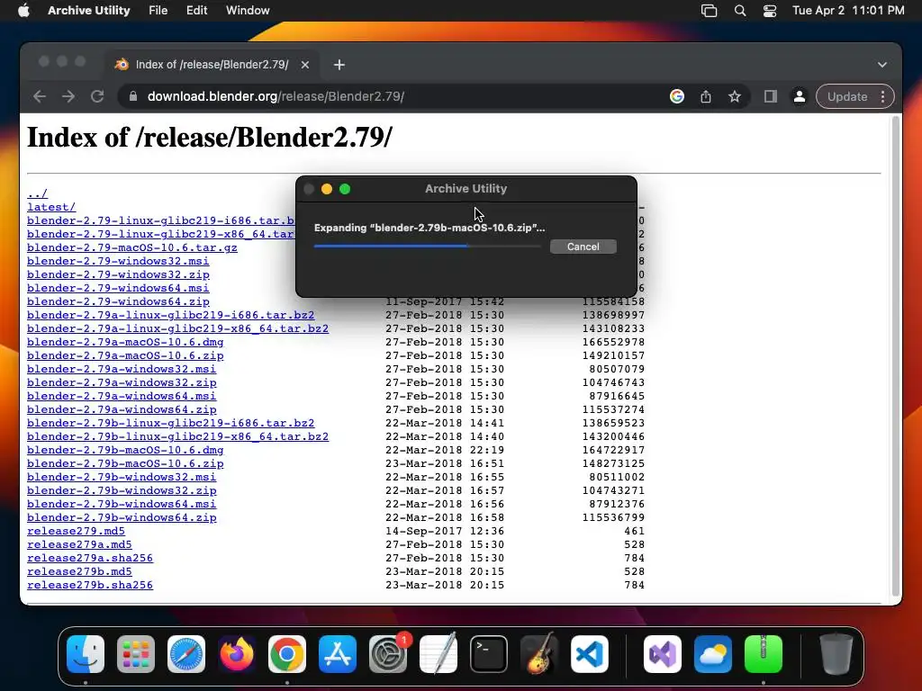The image size is (922, 691).
Task: Go forward in Chrome
Action: tap(68, 96)
